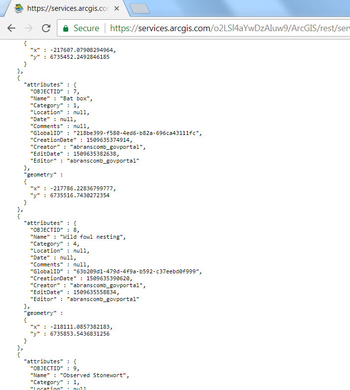Click EditDate value 1509635558834

pos(94,293)
